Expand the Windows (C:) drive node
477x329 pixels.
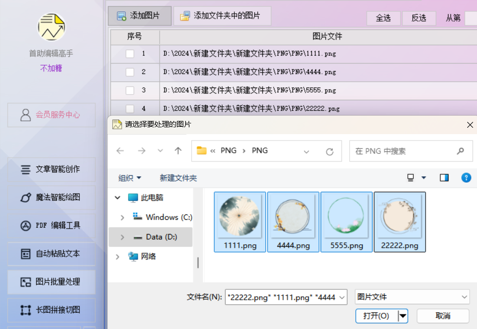pos(122,217)
